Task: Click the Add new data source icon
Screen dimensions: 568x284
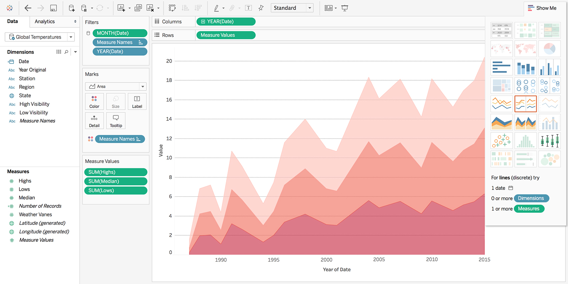Action: click(72, 8)
